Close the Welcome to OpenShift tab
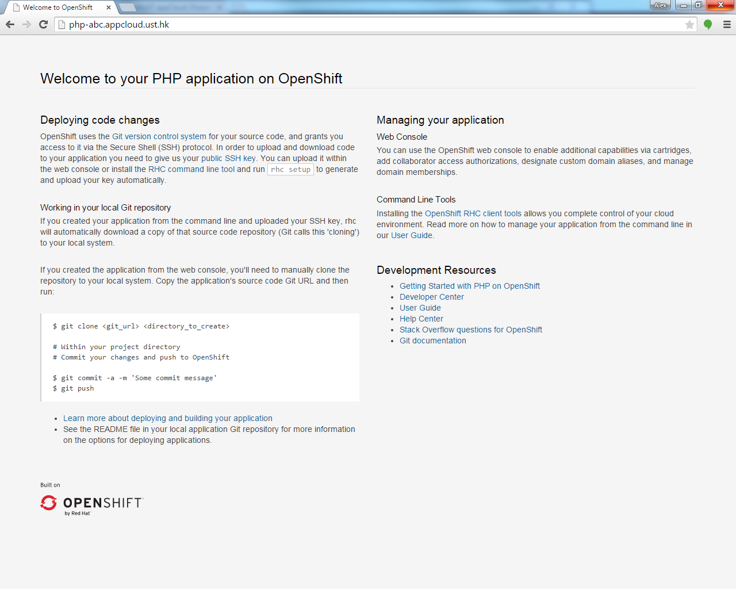 point(108,7)
